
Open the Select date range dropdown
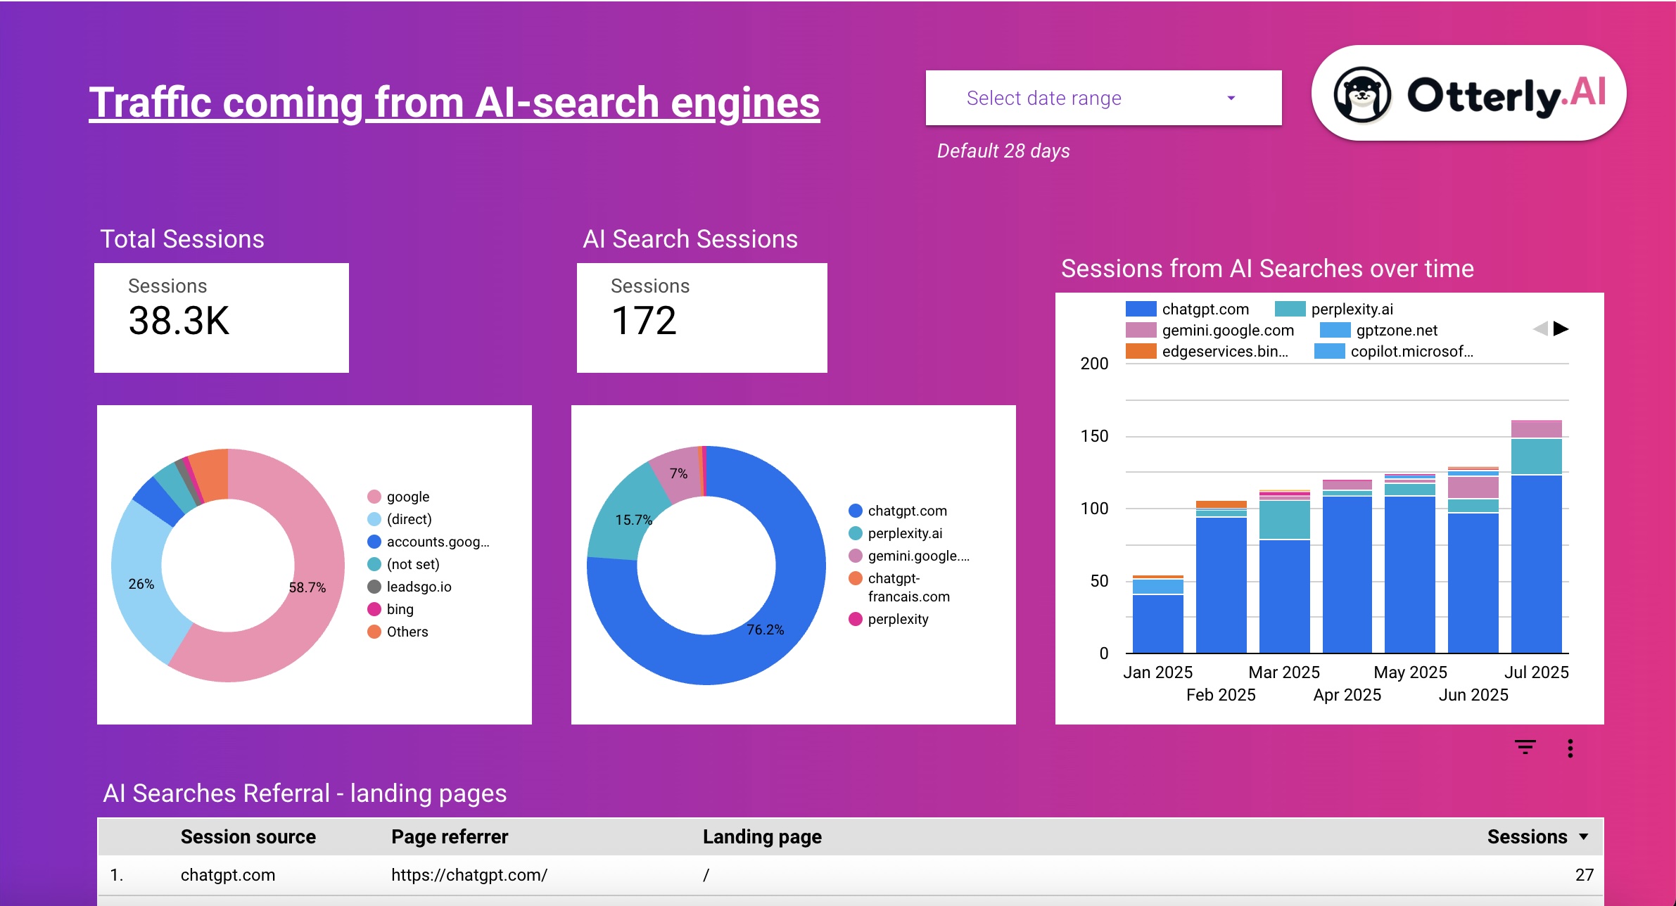[1103, 98]
